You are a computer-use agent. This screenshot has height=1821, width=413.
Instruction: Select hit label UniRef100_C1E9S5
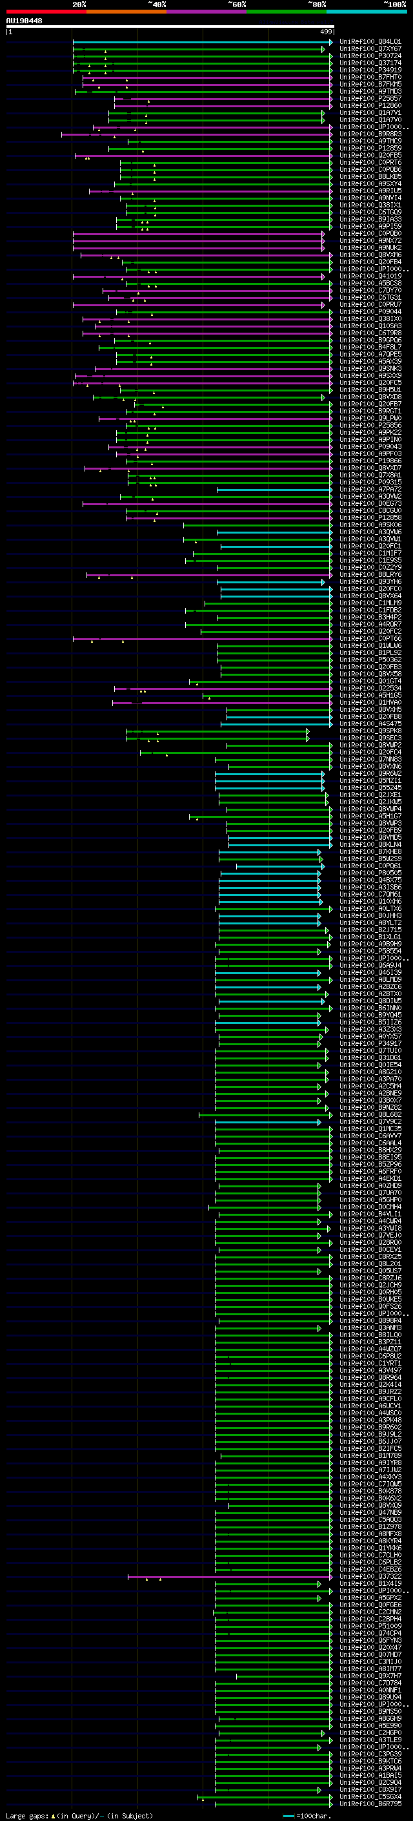pyautogui.click(x=370, y=561)
